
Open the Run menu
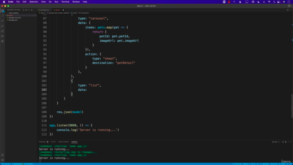56,2
